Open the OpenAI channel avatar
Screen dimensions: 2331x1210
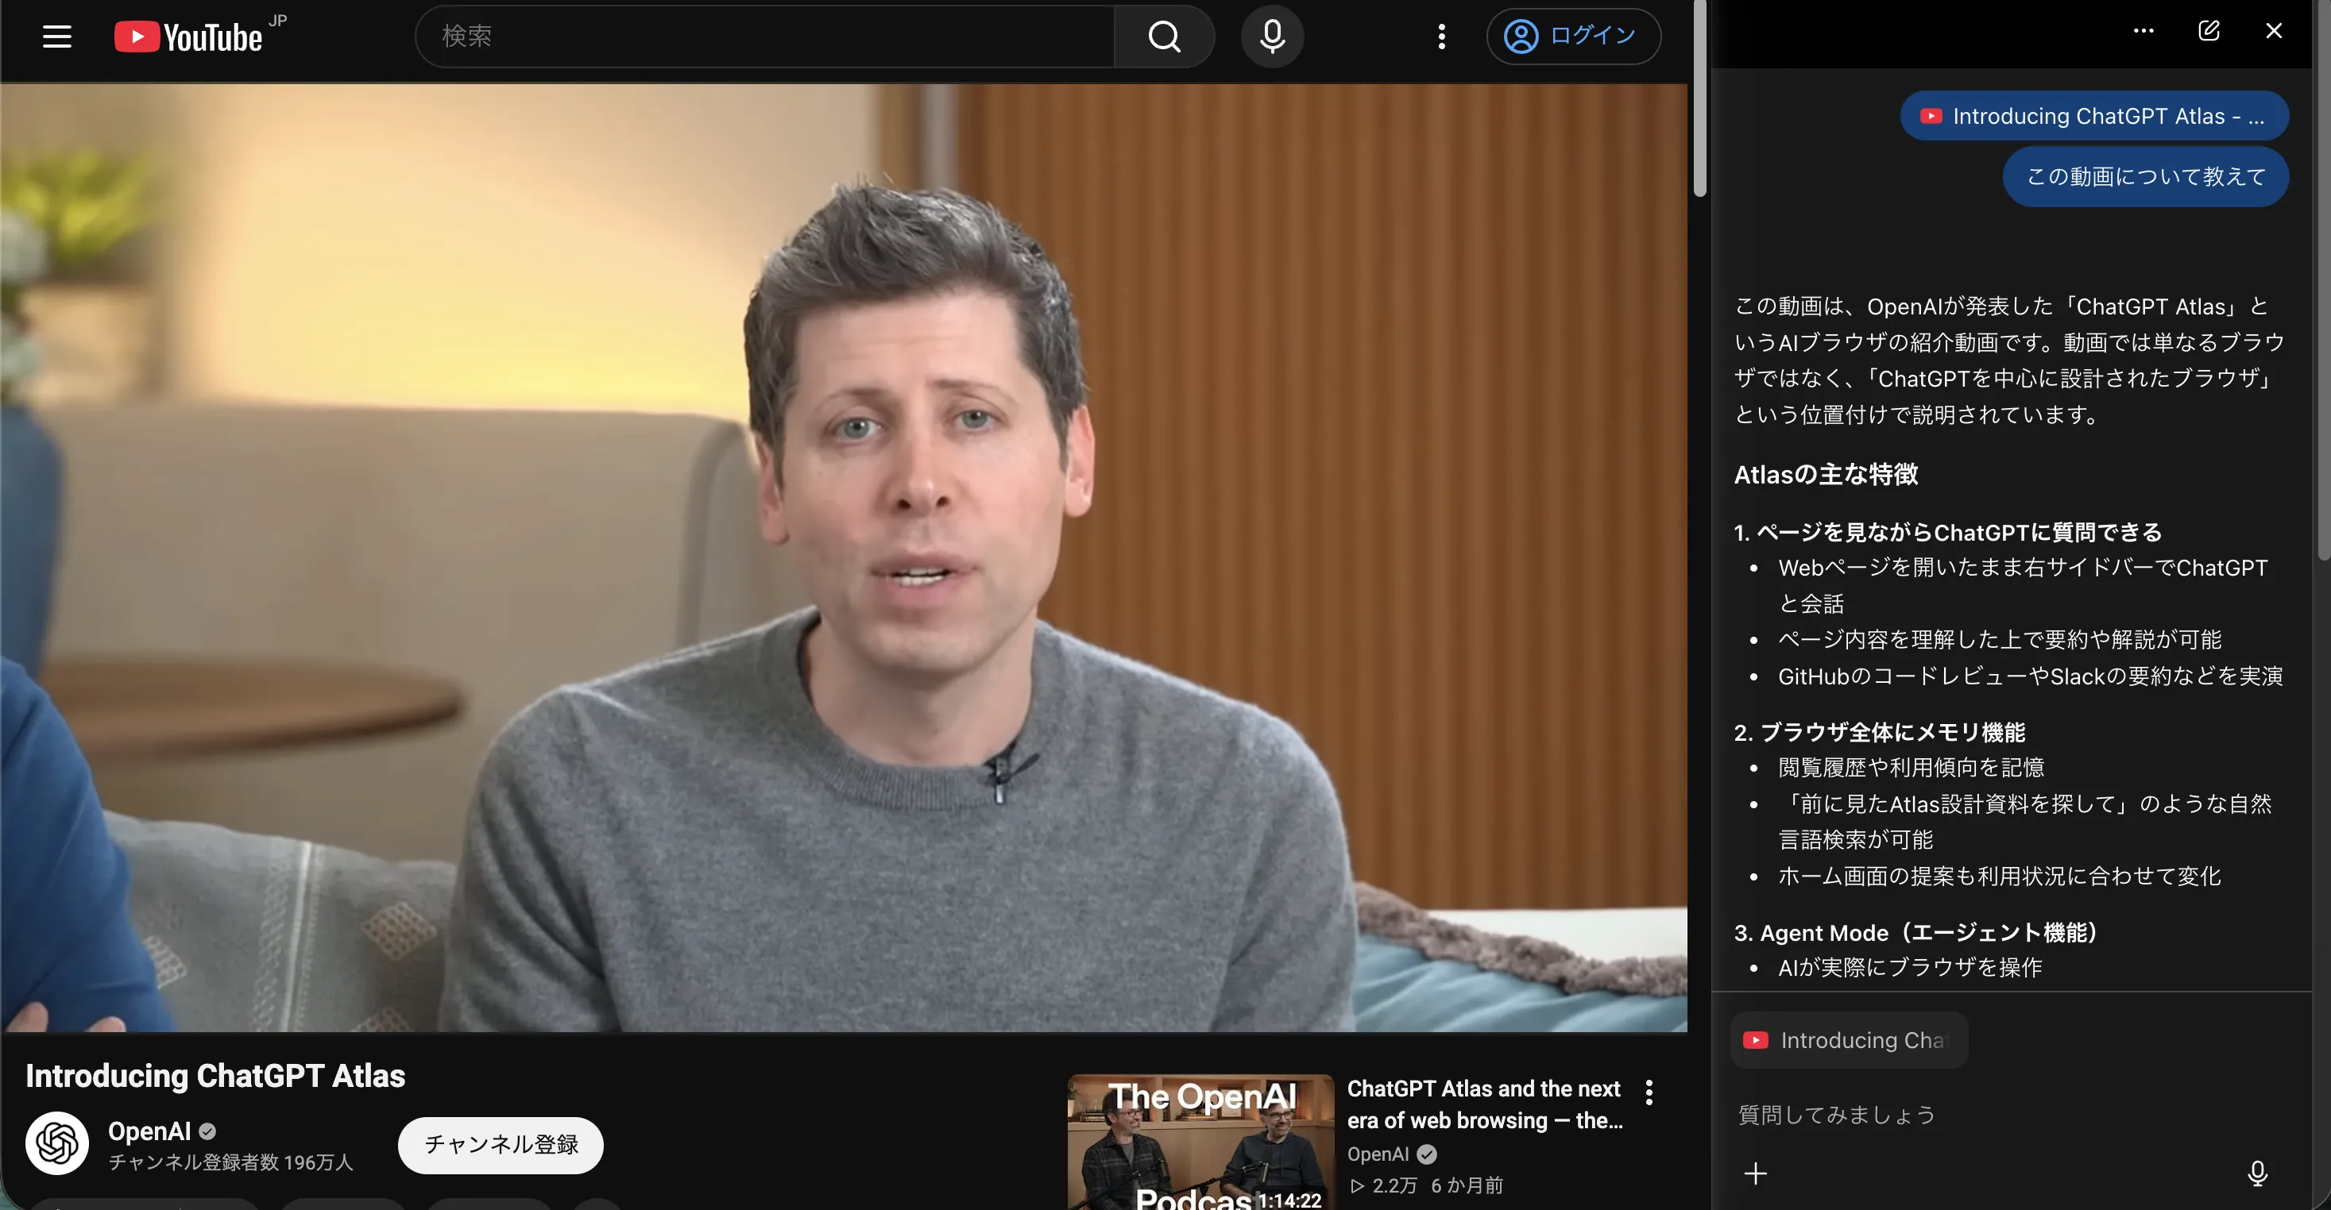(x=57, y=1143)
